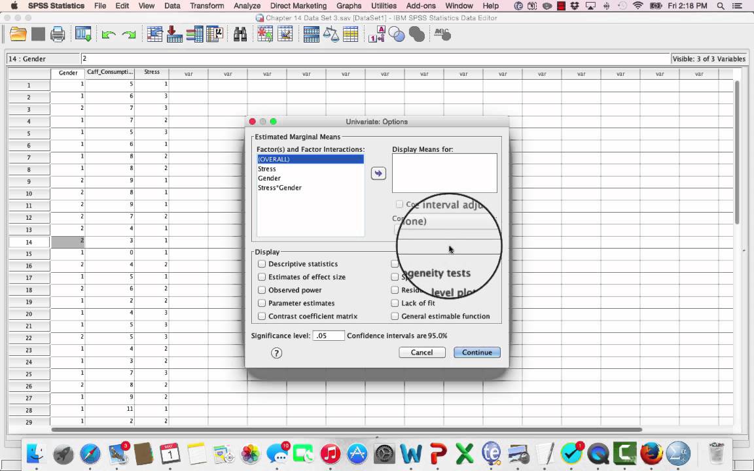Click the Undo arrow in the toolbar

pyautogui.click(x=109, y=35)
